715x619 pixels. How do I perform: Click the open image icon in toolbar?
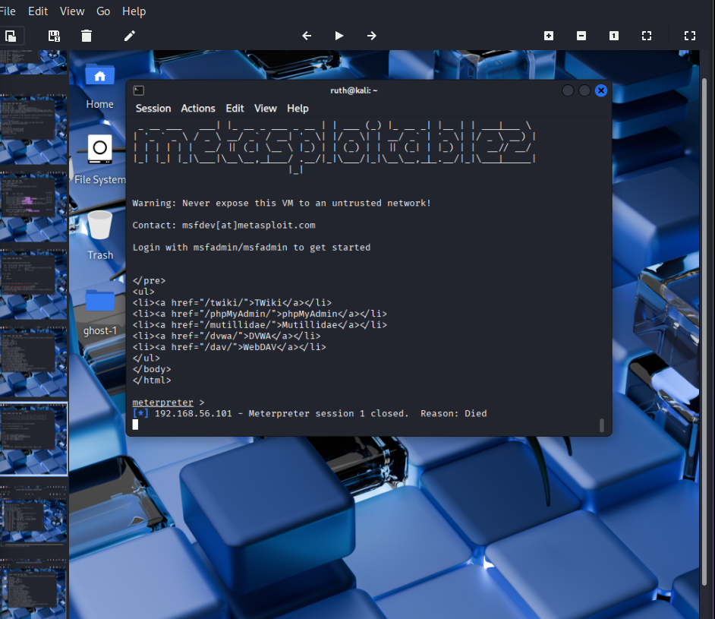tap(10, 36)
